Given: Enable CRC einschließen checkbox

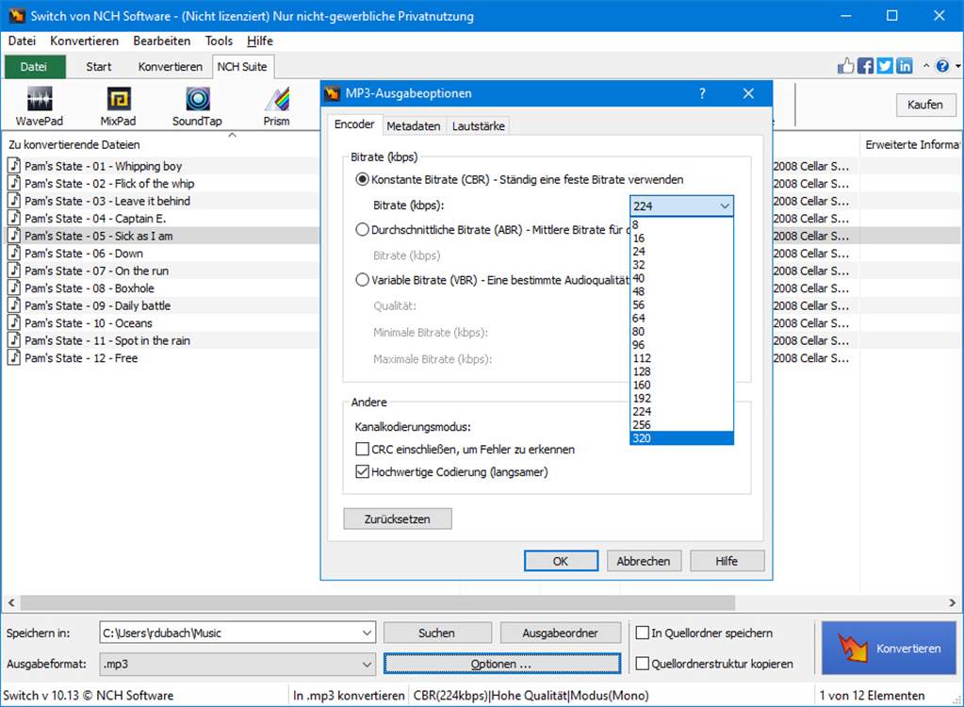Looking at the screenshot, I should (x=363, y=450).
